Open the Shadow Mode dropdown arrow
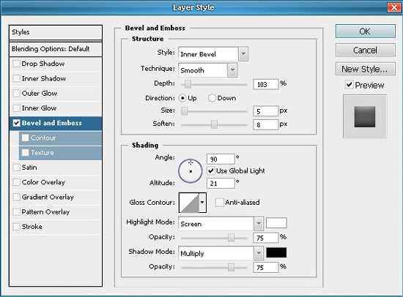Viewport: 403px width, 297px height. pos(259,253)
